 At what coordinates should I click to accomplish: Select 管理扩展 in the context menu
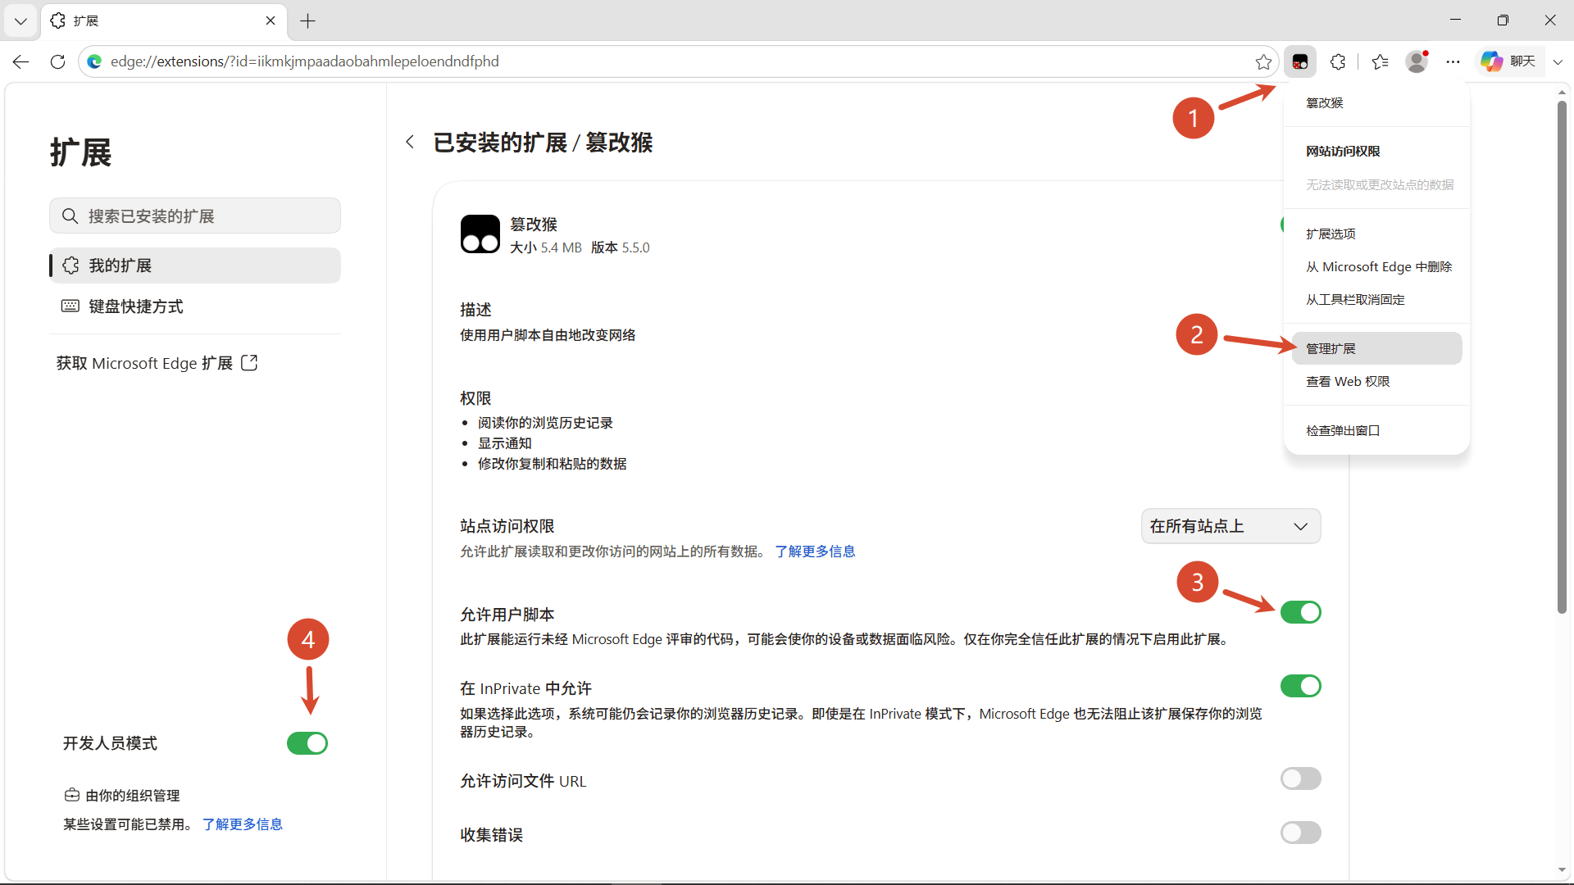tap(1376, 348)
